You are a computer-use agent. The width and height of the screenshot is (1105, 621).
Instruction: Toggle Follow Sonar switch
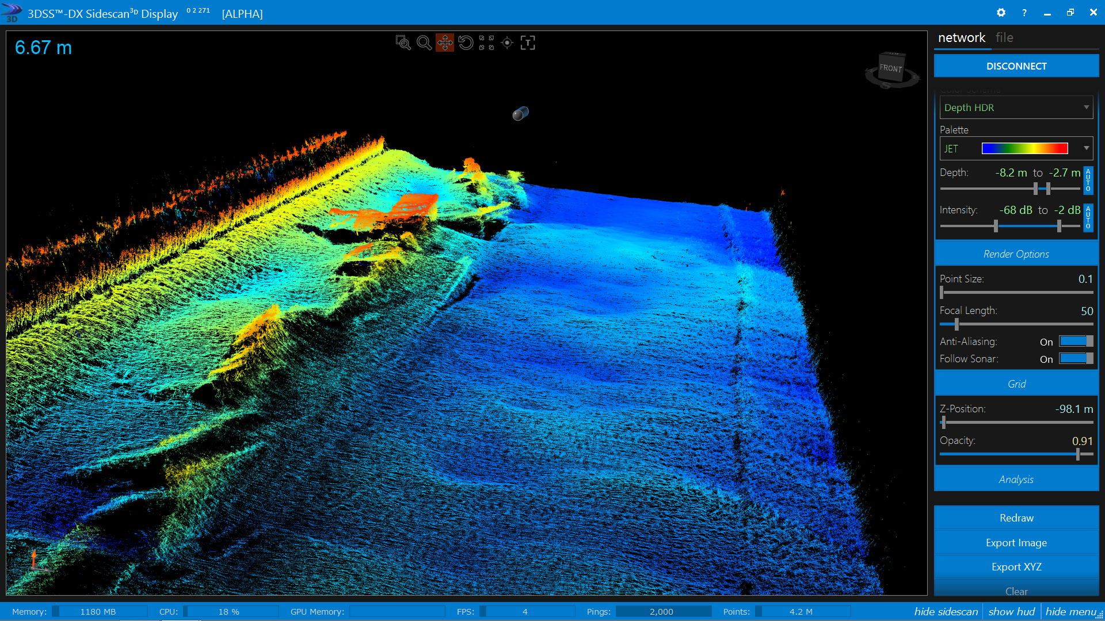1076,359
